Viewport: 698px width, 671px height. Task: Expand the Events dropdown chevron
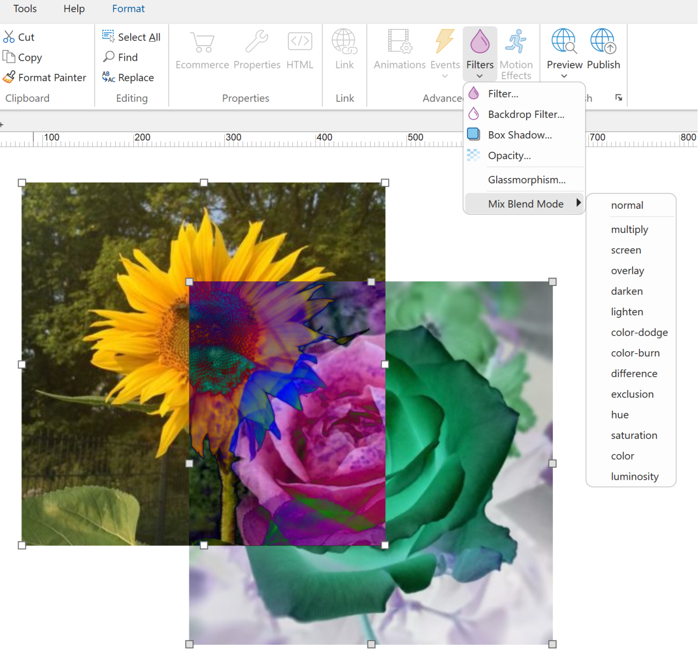coord(445,76)
